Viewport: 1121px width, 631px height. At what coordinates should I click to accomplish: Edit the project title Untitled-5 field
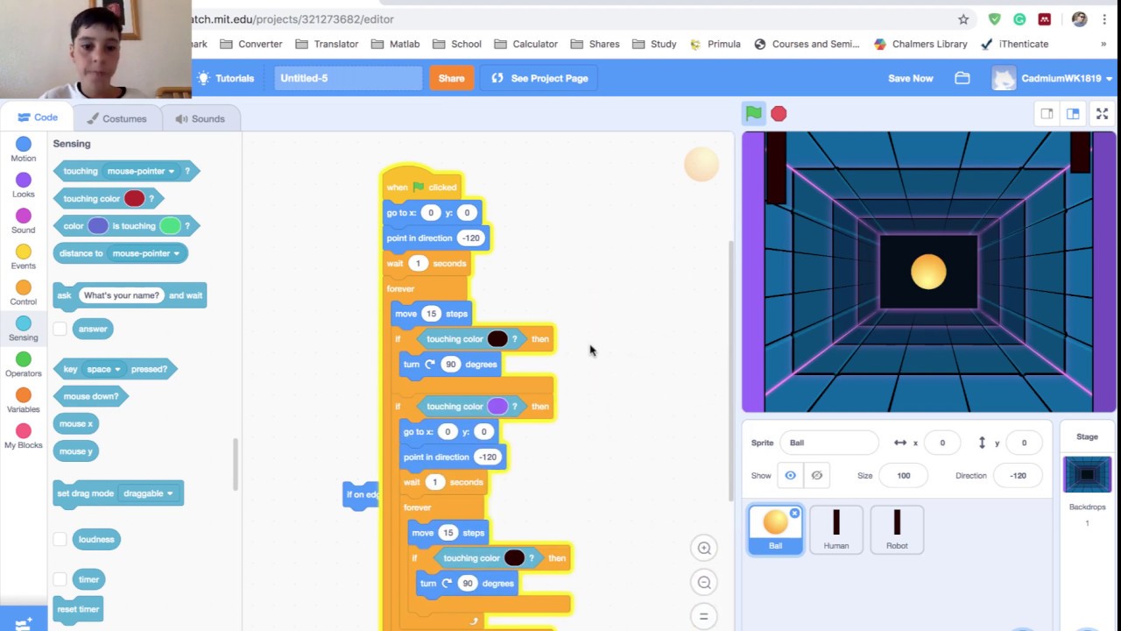click(348, 78)
